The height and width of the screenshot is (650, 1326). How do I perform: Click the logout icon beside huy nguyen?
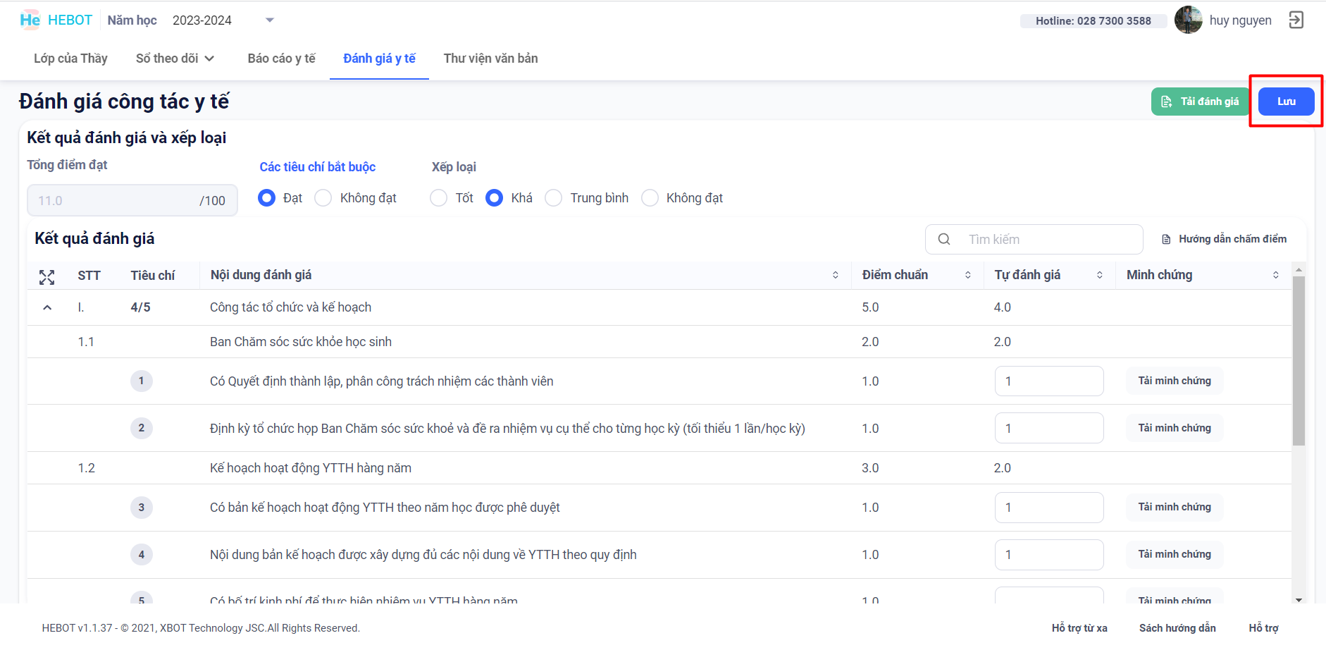[x=1296, y=20]
